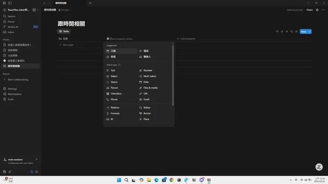Select the Table view tab
This screenshot has width=328, height=184.
coord(64,31)
